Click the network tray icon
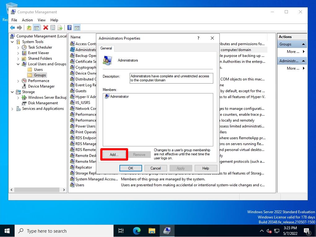316x237 pixels. [x=277, y=231]
